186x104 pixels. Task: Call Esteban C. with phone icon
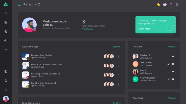169,57
